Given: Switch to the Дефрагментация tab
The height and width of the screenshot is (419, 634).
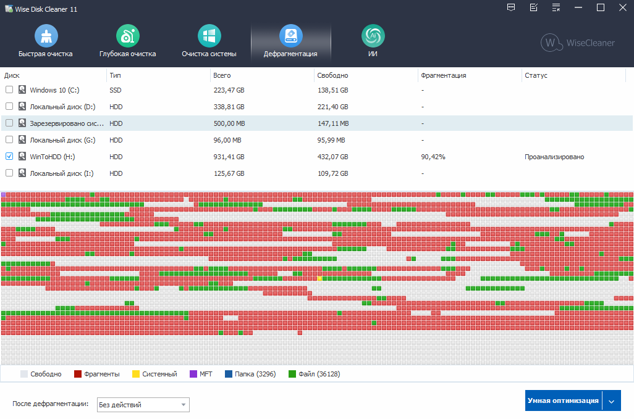Looking at the screenshot, I should (290, 43).
